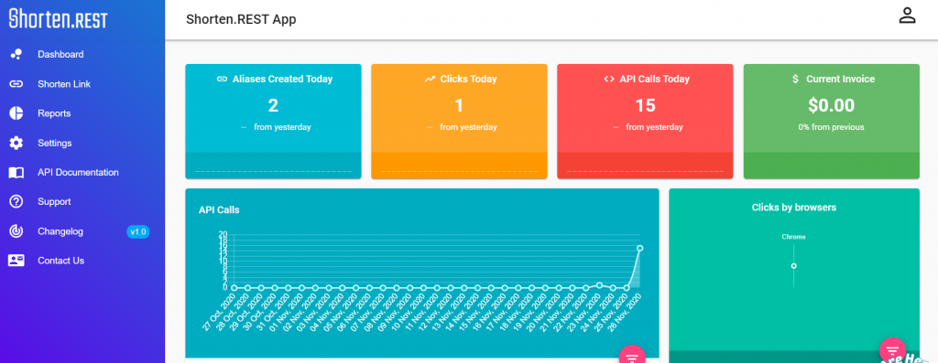Viewport: 938px width, 363px height.
Task: Click the Settings gear icon
Action: [16, 144]
